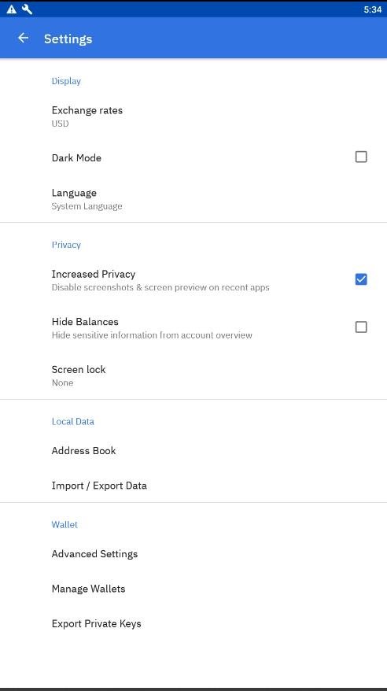Screen dimensions: 387x691
Task: Go to Manage Wallets
Action: click(193, 589)
